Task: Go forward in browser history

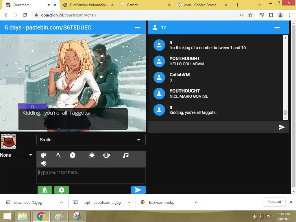Action: click(16, 15)
